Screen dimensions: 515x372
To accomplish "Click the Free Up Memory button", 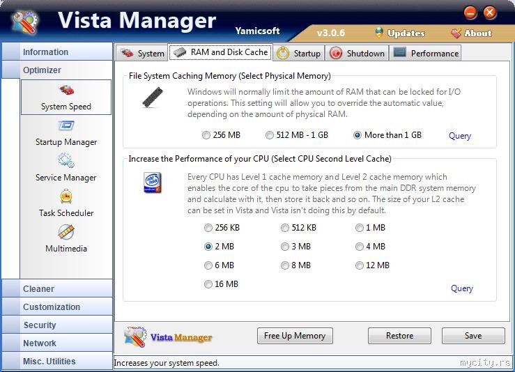I will click(295, 336).
